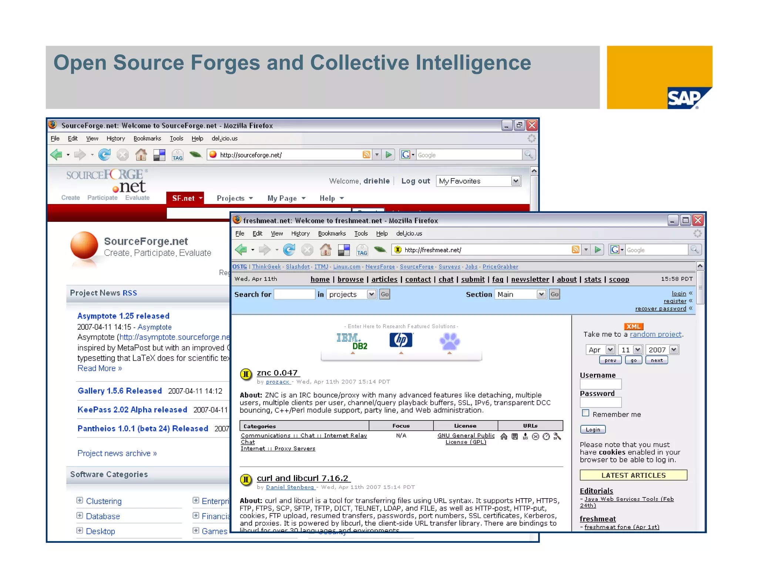Click the orange XML feed badge
758x586 pixels.
click(633, 326)
